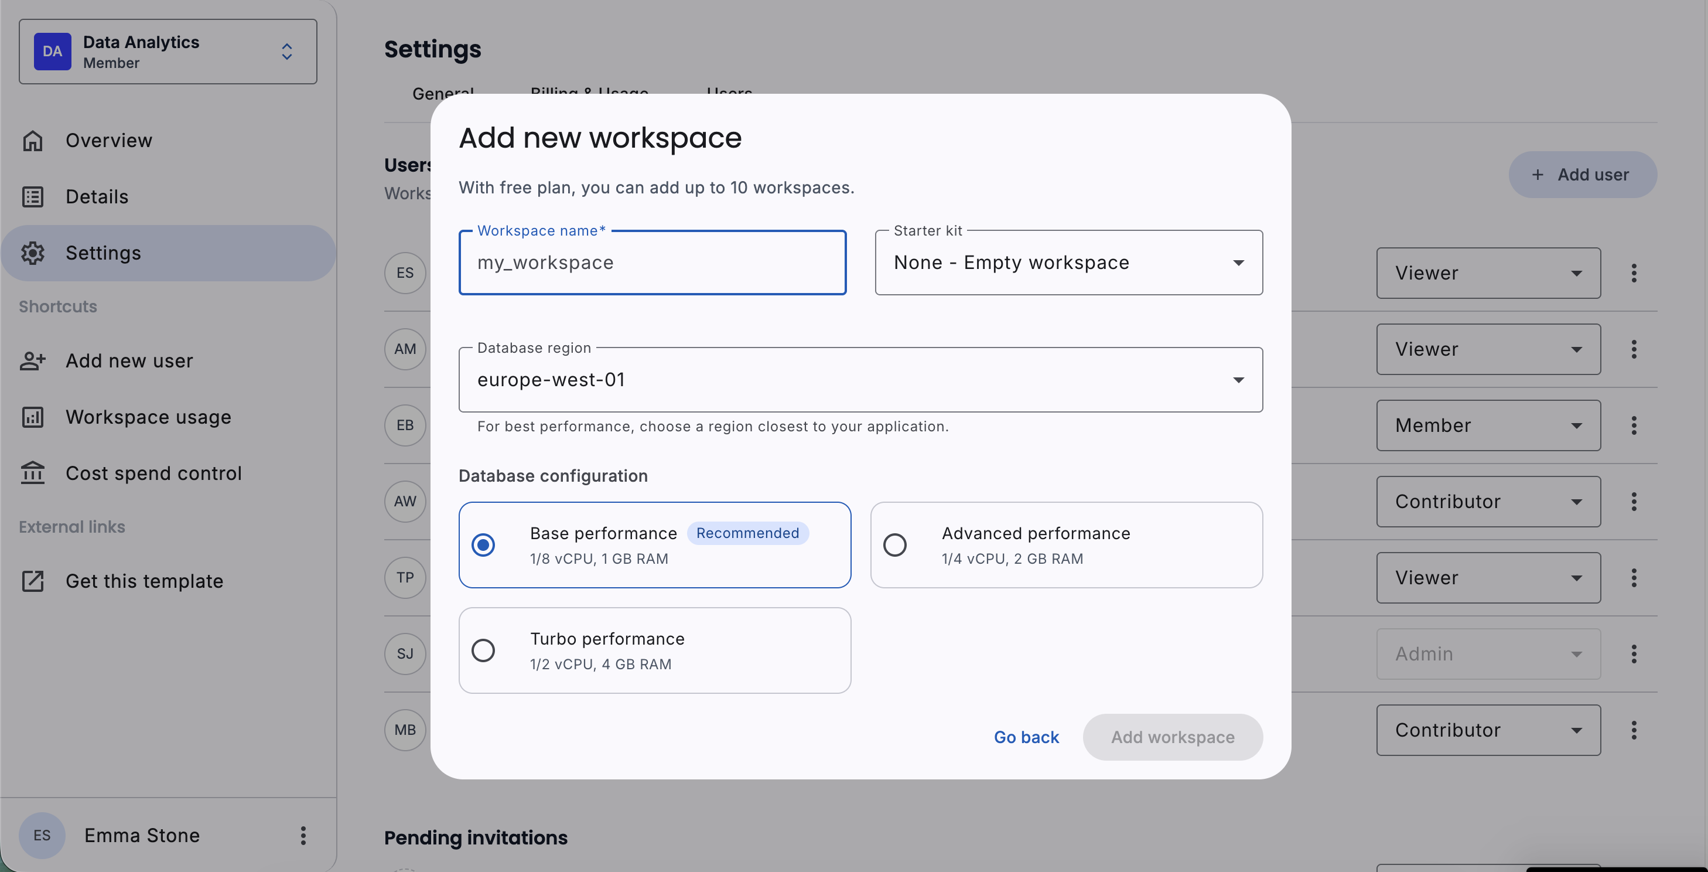The image size is (1708, 872).
Task: Click the Cost spend control bank icon
Action: coord(32,473)
